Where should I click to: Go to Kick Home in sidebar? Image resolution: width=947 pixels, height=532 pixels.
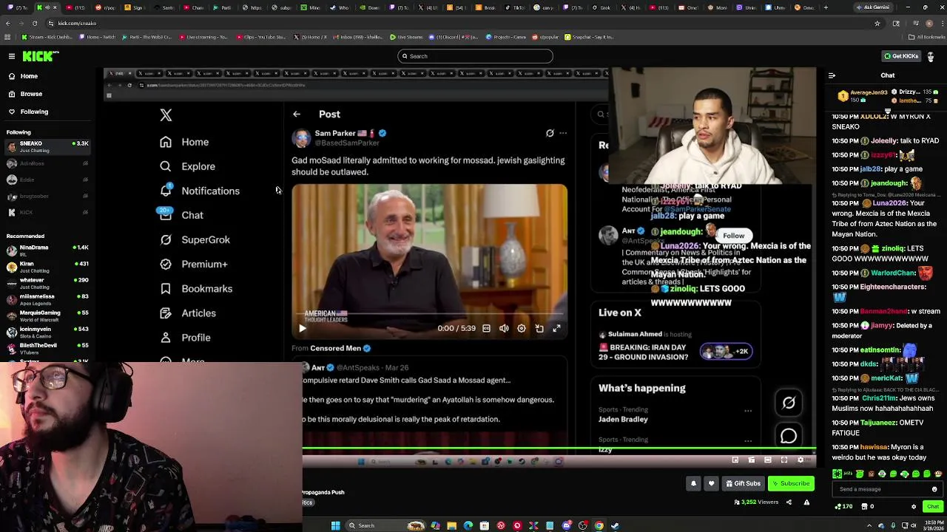[x=29, y=76]
